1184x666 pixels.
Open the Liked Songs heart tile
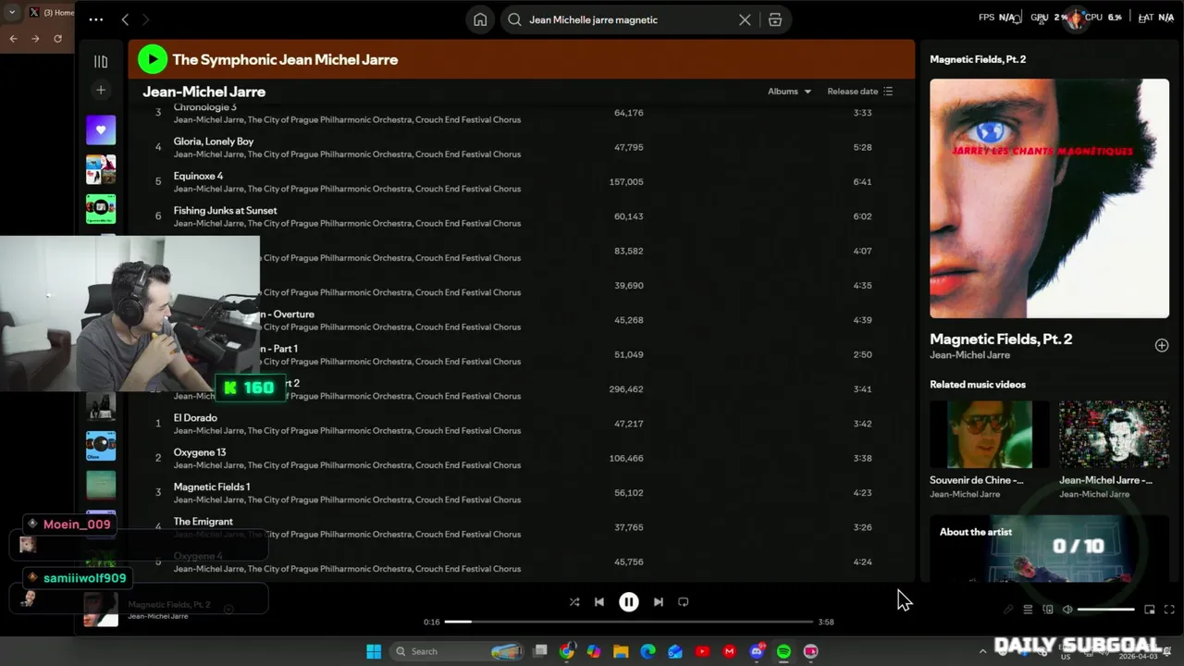click(x=101, y=129)
